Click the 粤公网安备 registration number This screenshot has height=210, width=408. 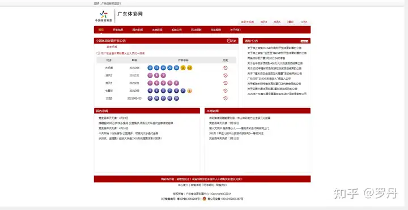(x=226, y=199)
